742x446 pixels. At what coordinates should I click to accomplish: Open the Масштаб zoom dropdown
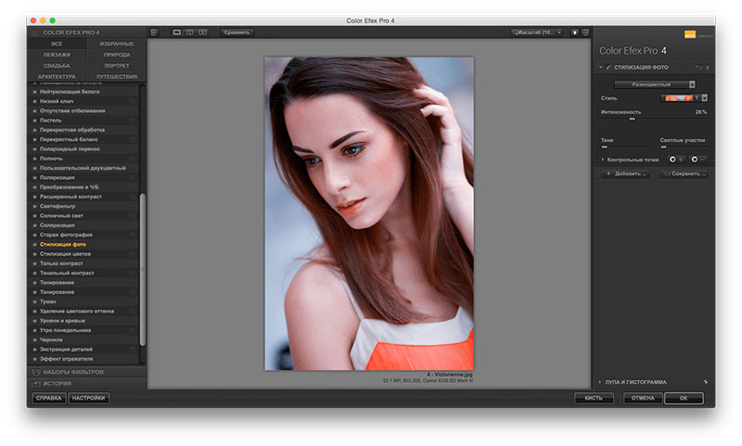click(x=537, y=32)
